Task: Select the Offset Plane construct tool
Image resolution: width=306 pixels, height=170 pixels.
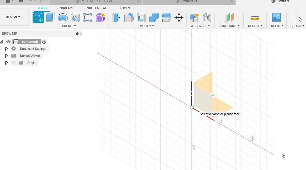Action: (229, 17)
